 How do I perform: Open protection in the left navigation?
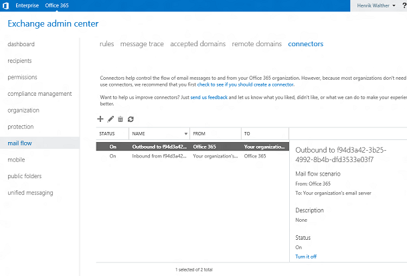[x=21, y=127]
